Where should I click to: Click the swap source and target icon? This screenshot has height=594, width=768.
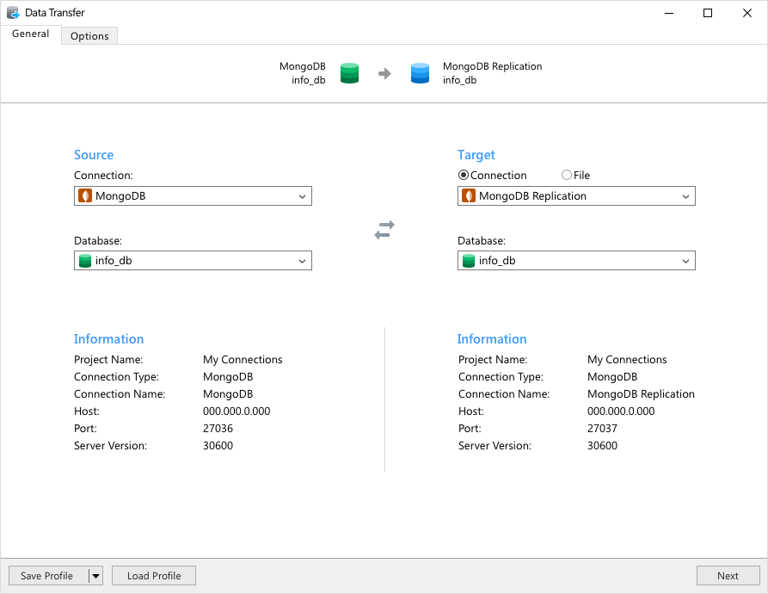tap(384, 229)
